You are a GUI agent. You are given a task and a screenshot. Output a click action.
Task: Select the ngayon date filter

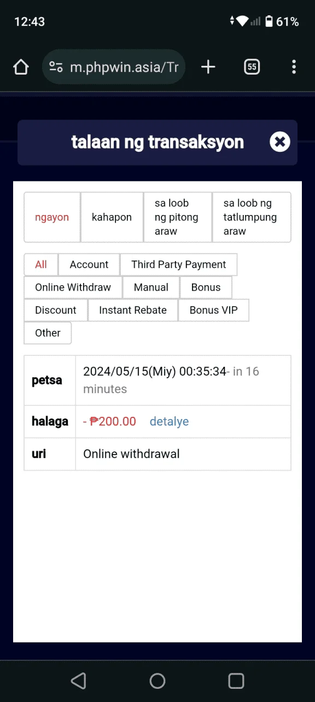click(52, 217)
